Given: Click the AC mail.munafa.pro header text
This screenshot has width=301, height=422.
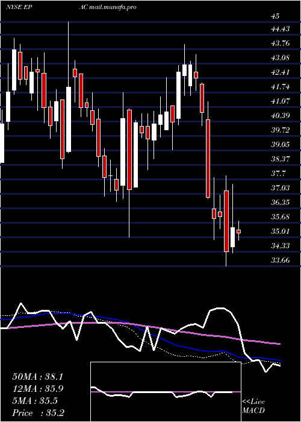Looking at the screenshot, I should pos(108,7).
